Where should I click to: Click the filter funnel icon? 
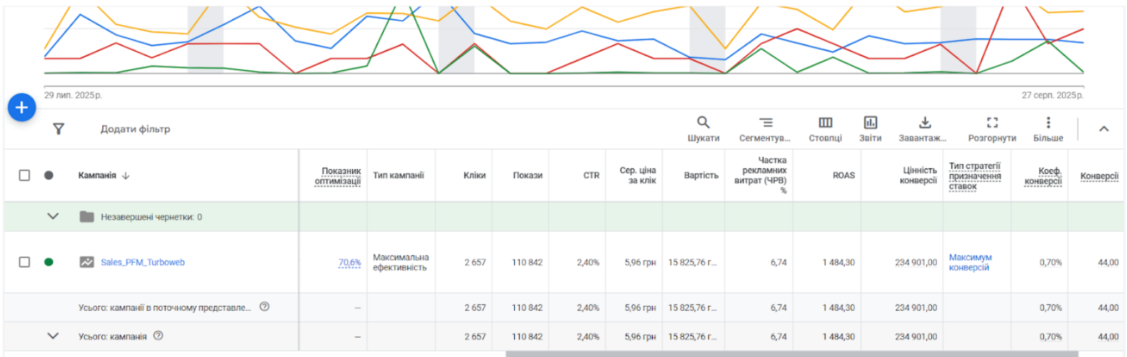pyautogui.click(x=59, y=129)
